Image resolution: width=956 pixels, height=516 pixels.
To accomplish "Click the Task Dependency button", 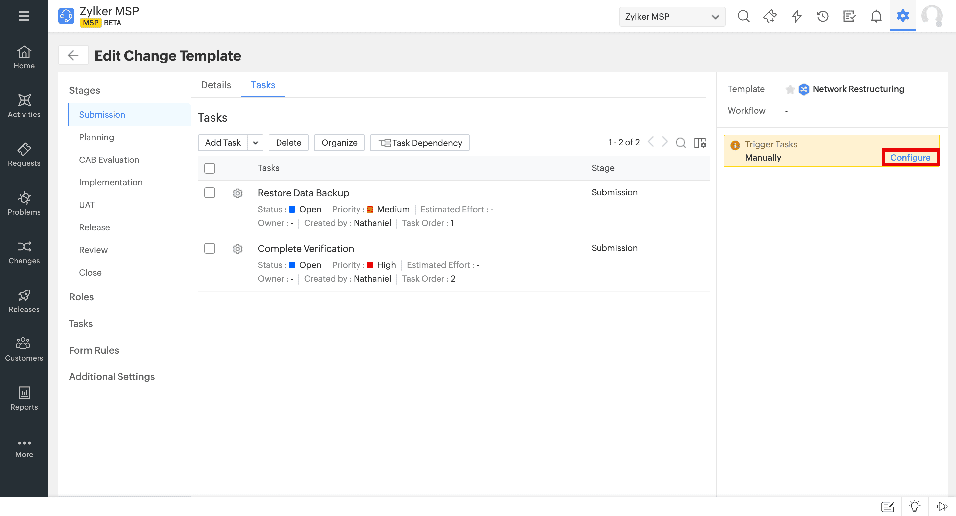I will point(420,143).
